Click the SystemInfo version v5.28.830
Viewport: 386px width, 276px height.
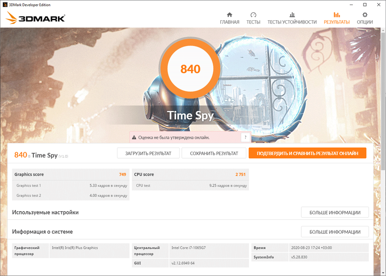click(x=299, y=257)
